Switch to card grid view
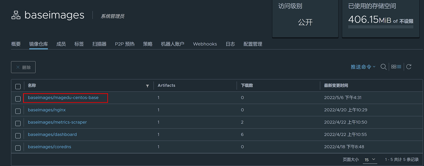The width and height of the screenshot is (424, 166). pos(394,67)
